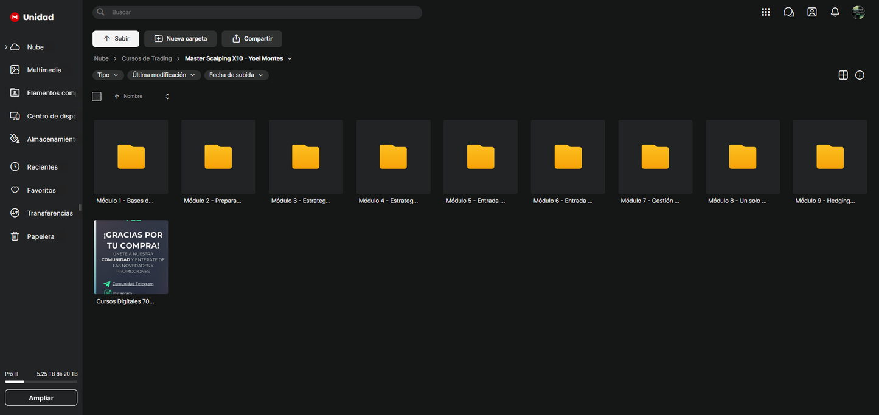
Task: Navigate to Cursos de Trading breadcrumb
Action: point(147,58)
